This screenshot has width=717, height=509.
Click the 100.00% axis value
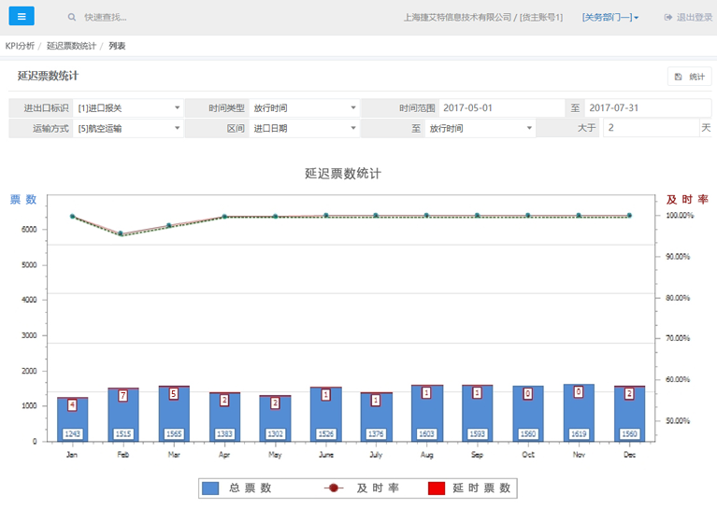coord(680,215)
